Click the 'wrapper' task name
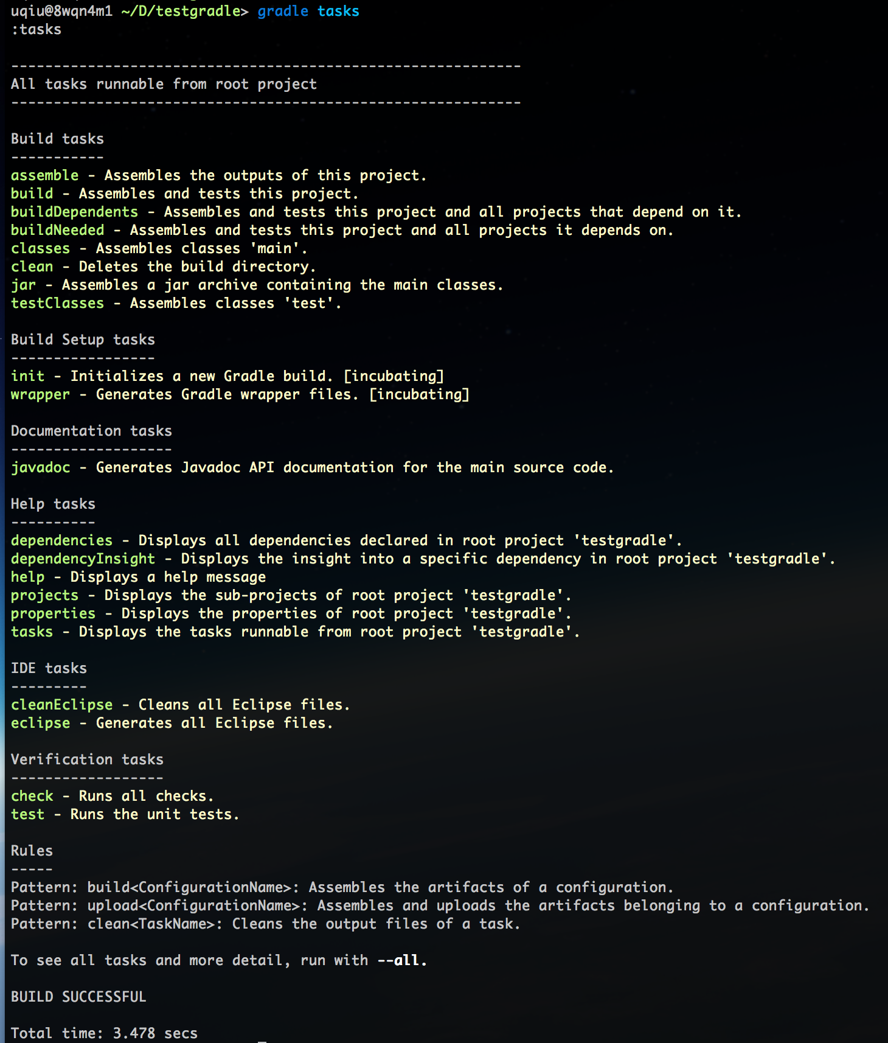The height and width of the screenshot is (1043, 888). (40, 394)
